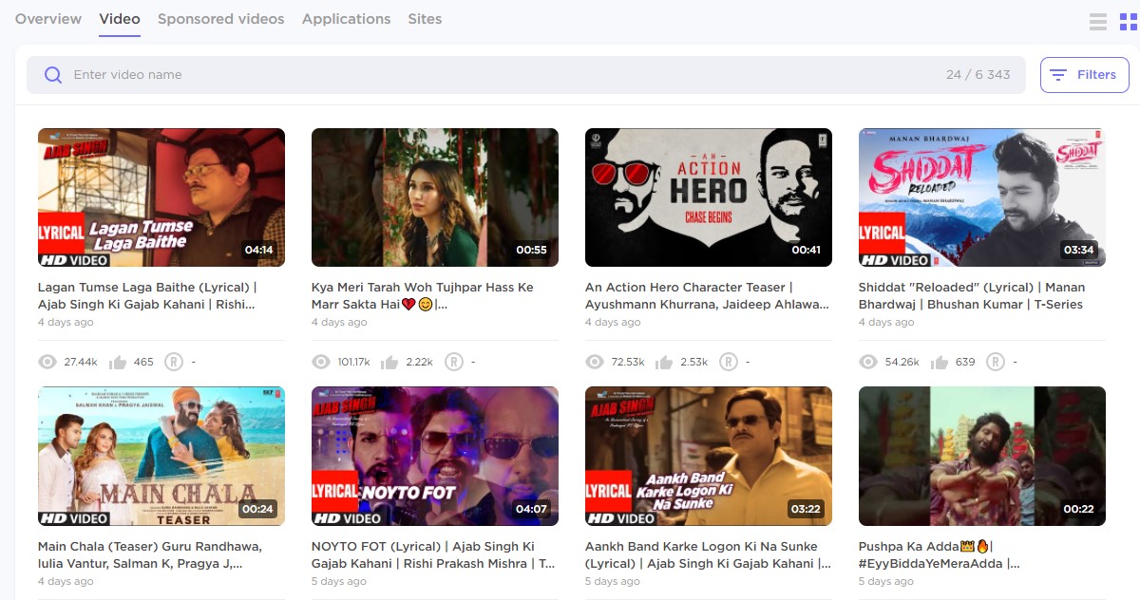Click the R icon under Shiddat Reloaded video
Image resolution: width=1140 pixels, height=600 pixels.
tap(996, 362)
